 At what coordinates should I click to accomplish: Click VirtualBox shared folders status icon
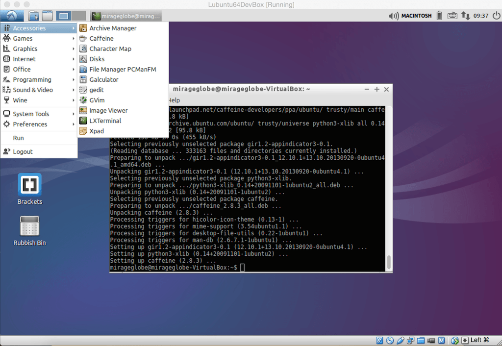421,340
